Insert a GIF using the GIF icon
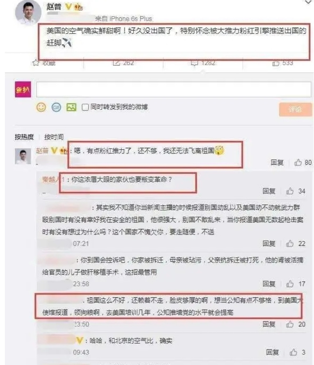 click(x=56, y=107)
